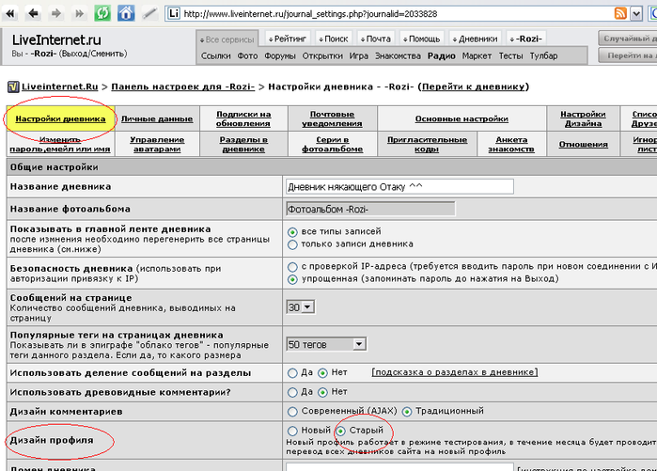Open 'Пригласительные коды' tab
The width and height of the screenshot is (657, 471).
point(427,144)
